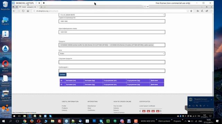Open Skype on the local taskbar
The height and width of the screenshot is (124, 222).
[101, 121]
